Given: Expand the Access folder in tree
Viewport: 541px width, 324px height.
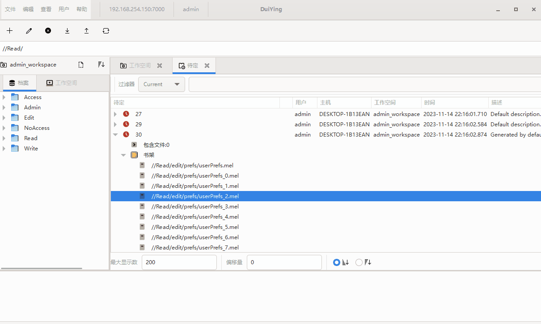Looking at the screenshot, I should coord(4,97).
